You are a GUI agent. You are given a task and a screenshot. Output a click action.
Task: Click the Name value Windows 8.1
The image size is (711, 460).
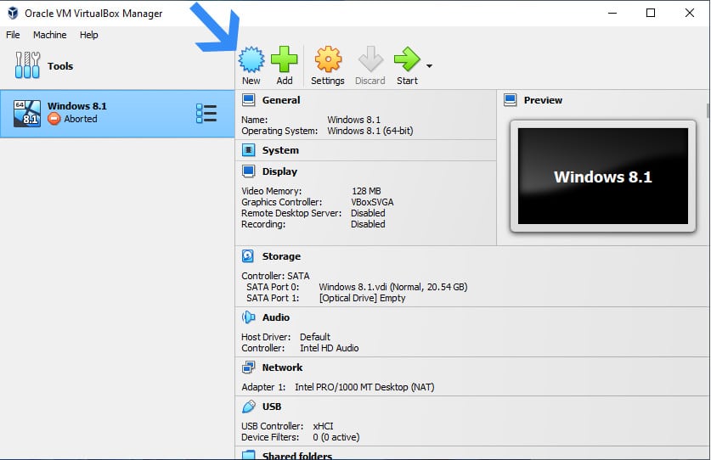pyautogui.click(x=353, y=120)
